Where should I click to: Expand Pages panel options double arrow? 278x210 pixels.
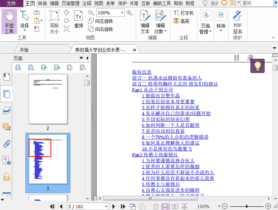click(x=81, y=58)
